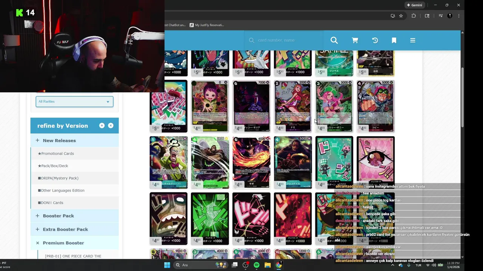Open the site hamburger menu
Viewport: 483px width, 271px height.
pyautogui.click(x=413, y=40)
